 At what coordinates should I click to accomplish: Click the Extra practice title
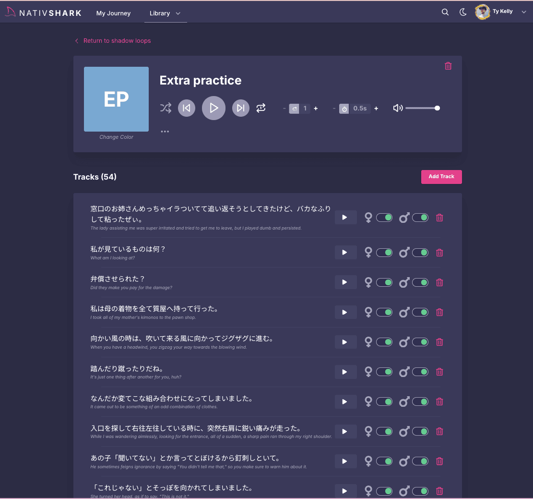(201, 80)
